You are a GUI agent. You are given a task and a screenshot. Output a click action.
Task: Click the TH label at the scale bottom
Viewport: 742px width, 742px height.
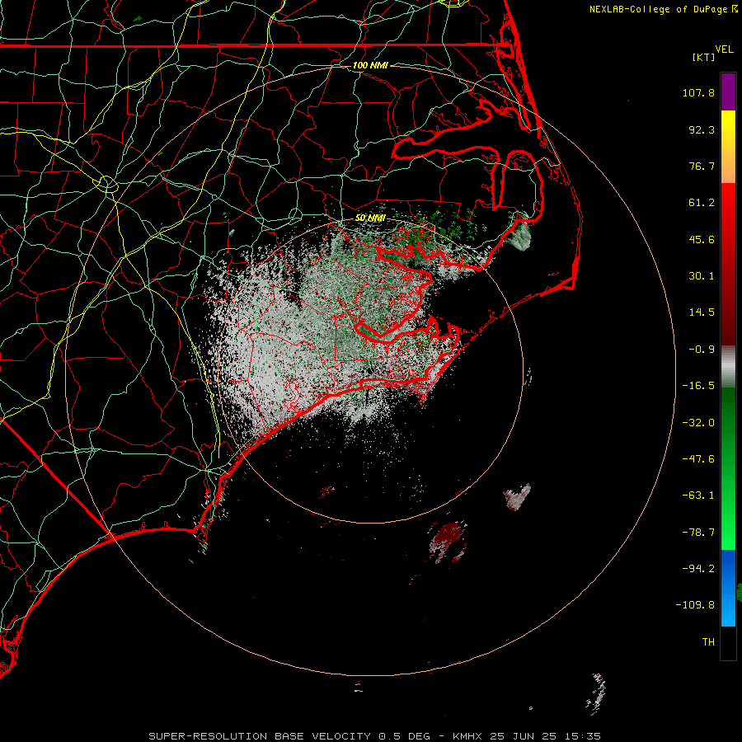(708, 642)
